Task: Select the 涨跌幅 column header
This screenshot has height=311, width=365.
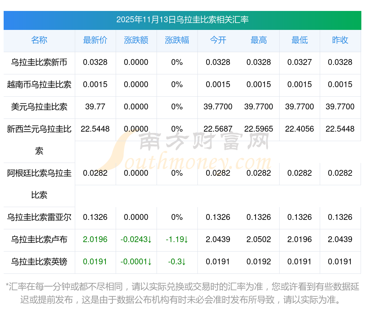Action: coord(177,40)
